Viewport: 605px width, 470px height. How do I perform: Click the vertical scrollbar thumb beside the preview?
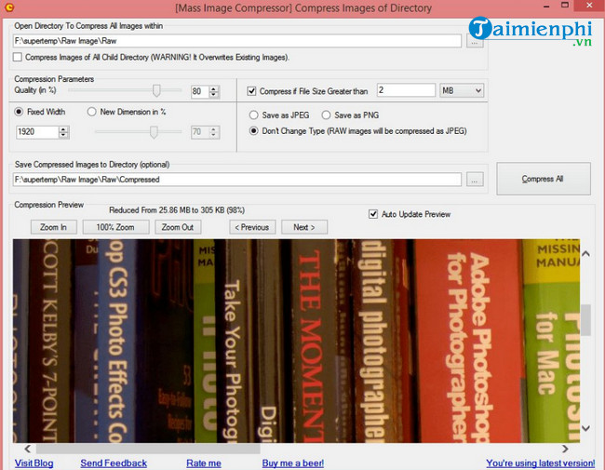point(585,320)
